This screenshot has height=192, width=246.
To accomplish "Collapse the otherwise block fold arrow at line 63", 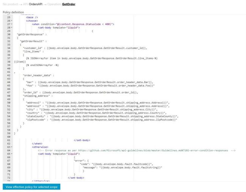I will (x=12, y=147).
